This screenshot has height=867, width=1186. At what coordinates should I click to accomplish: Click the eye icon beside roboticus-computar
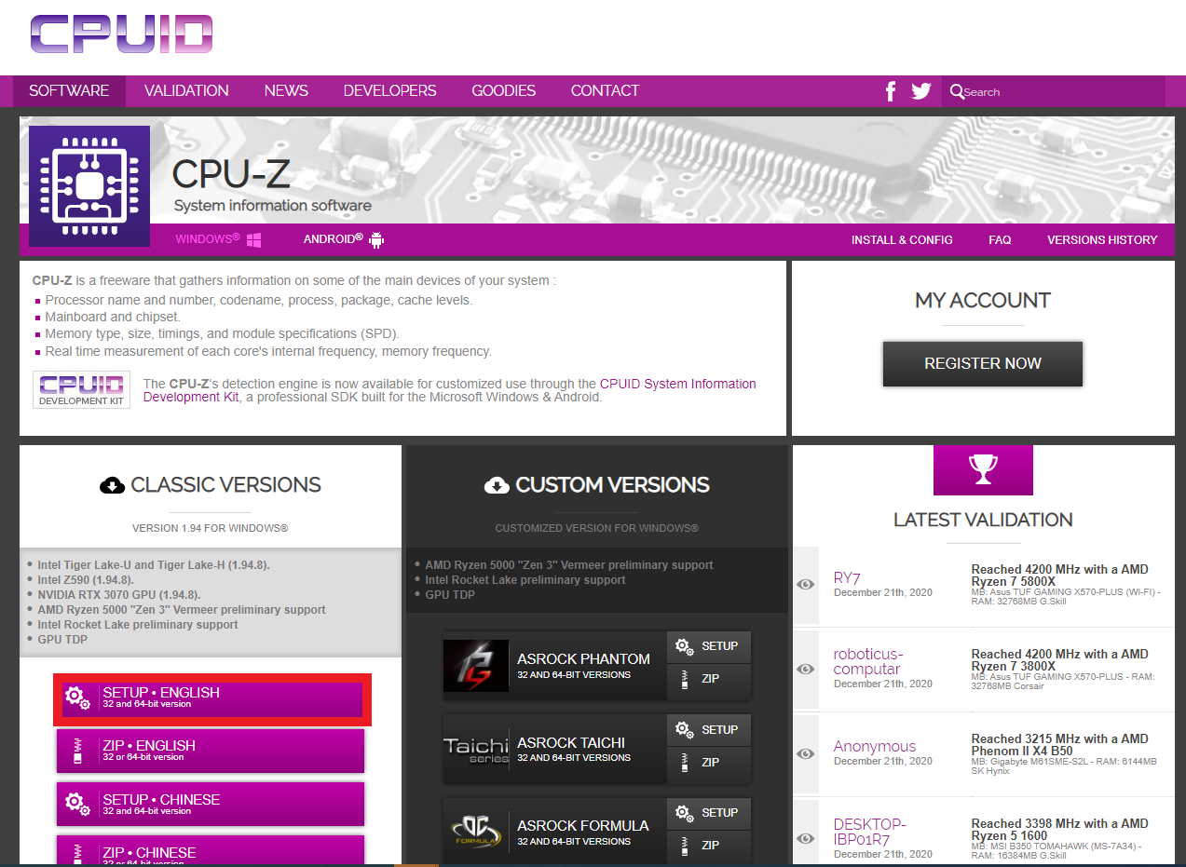click(806, 669)
